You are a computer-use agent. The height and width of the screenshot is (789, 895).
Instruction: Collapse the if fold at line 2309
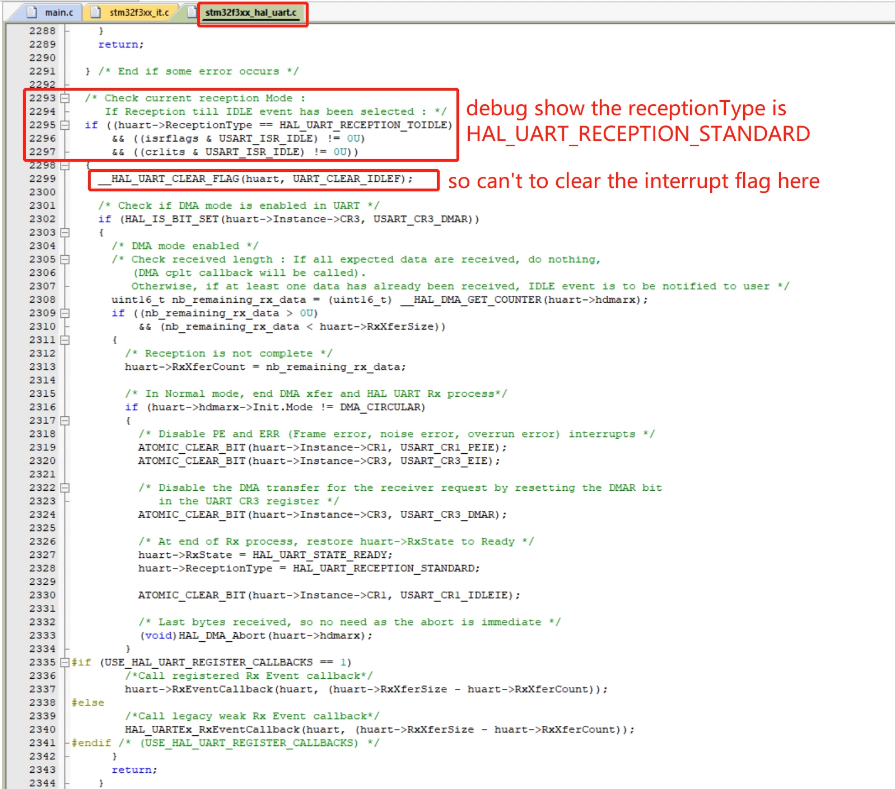pos(65,313)
